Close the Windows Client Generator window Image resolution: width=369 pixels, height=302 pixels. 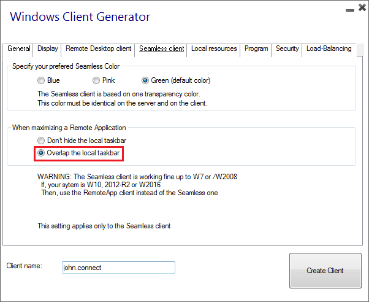[x=362, y=7]
